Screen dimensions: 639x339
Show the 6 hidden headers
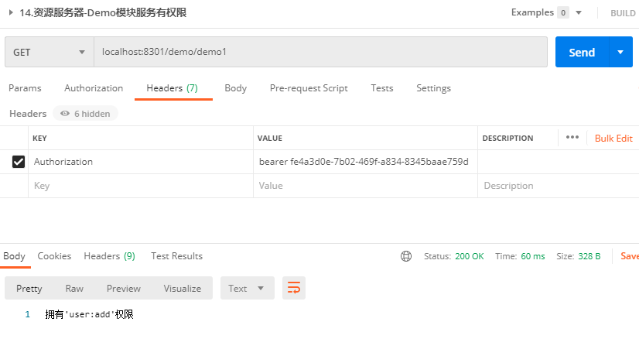pyautogui.click(x=85, y=114)
